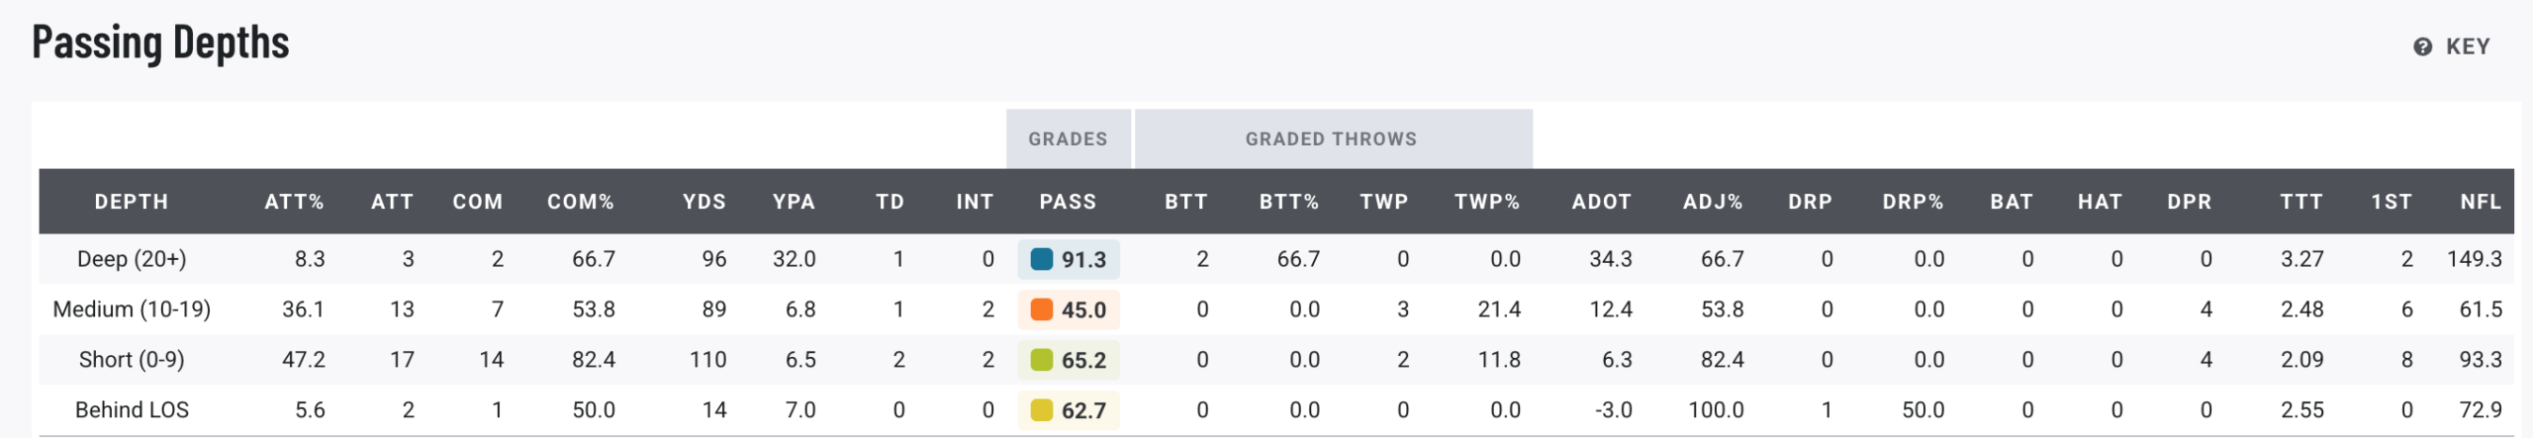Screen dimensions: 2533x438
Task: Select the GRADES column group tab
Action: coord(1068,138)
